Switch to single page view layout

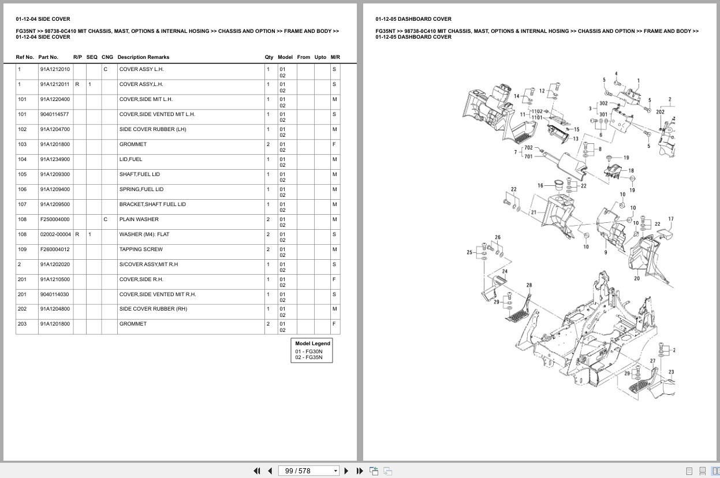coord(689,471)
